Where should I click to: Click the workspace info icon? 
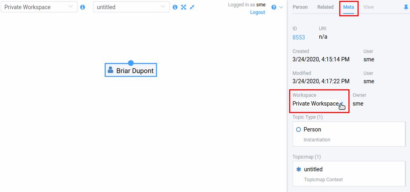coord(83,7)
